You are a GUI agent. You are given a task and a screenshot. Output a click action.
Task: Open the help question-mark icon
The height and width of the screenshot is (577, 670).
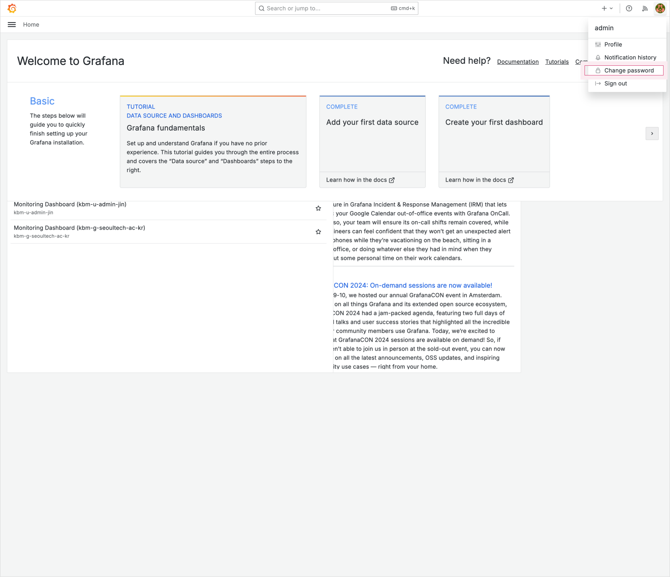(629, 8)
